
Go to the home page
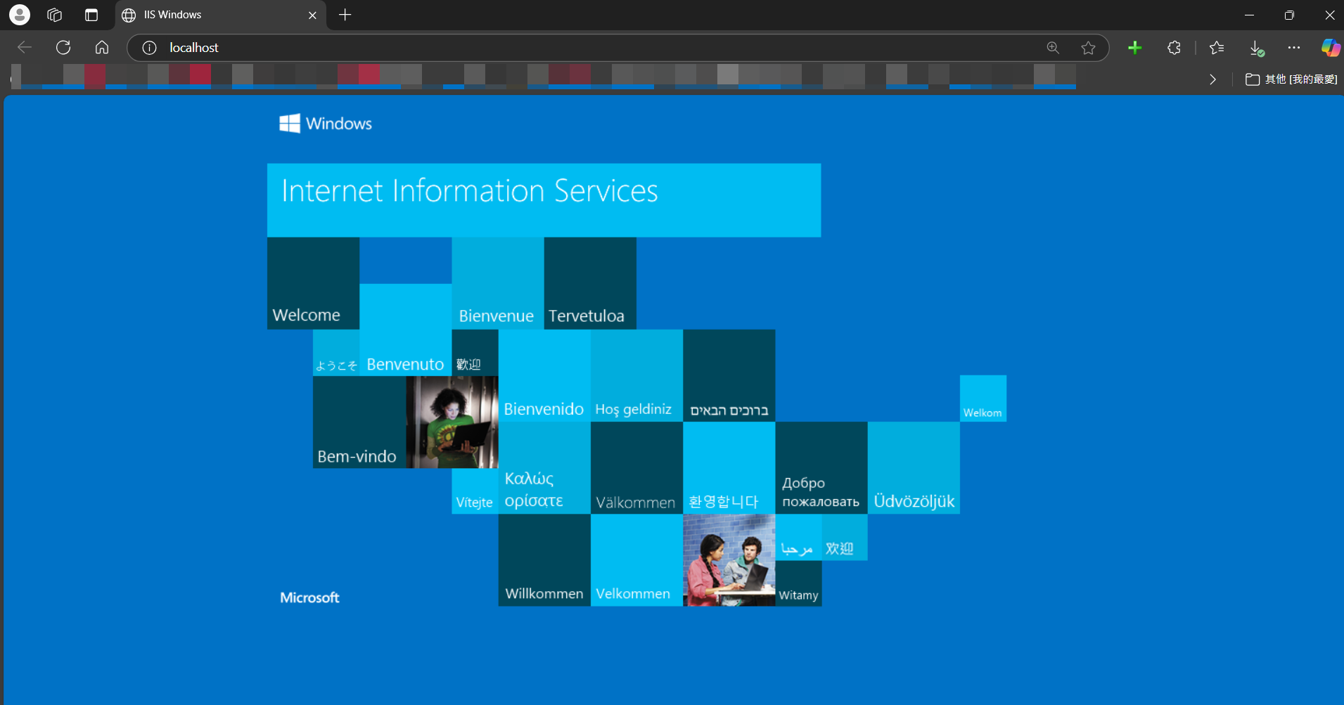102,47
